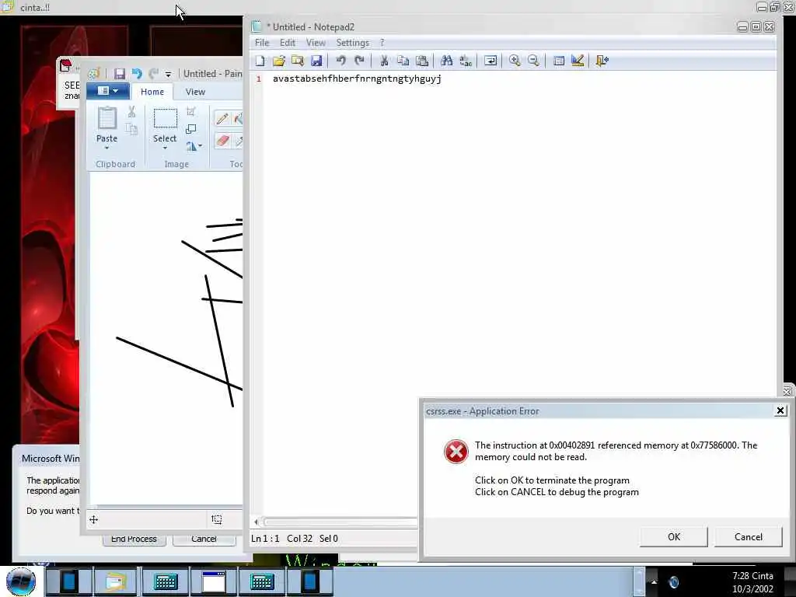Open the blue Paint application menu button
796x597 pixels.
(x=108, y=91)
